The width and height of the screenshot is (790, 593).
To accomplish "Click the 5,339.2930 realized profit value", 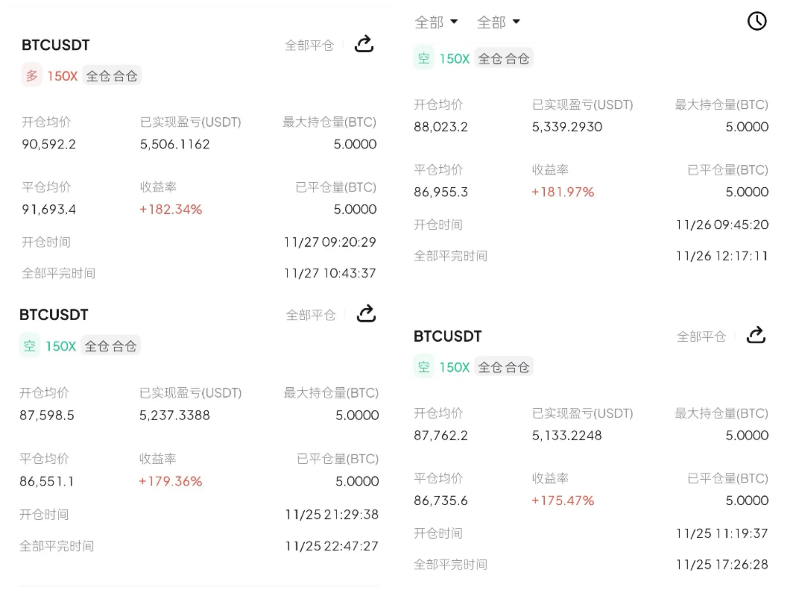I will pos(567,127).
